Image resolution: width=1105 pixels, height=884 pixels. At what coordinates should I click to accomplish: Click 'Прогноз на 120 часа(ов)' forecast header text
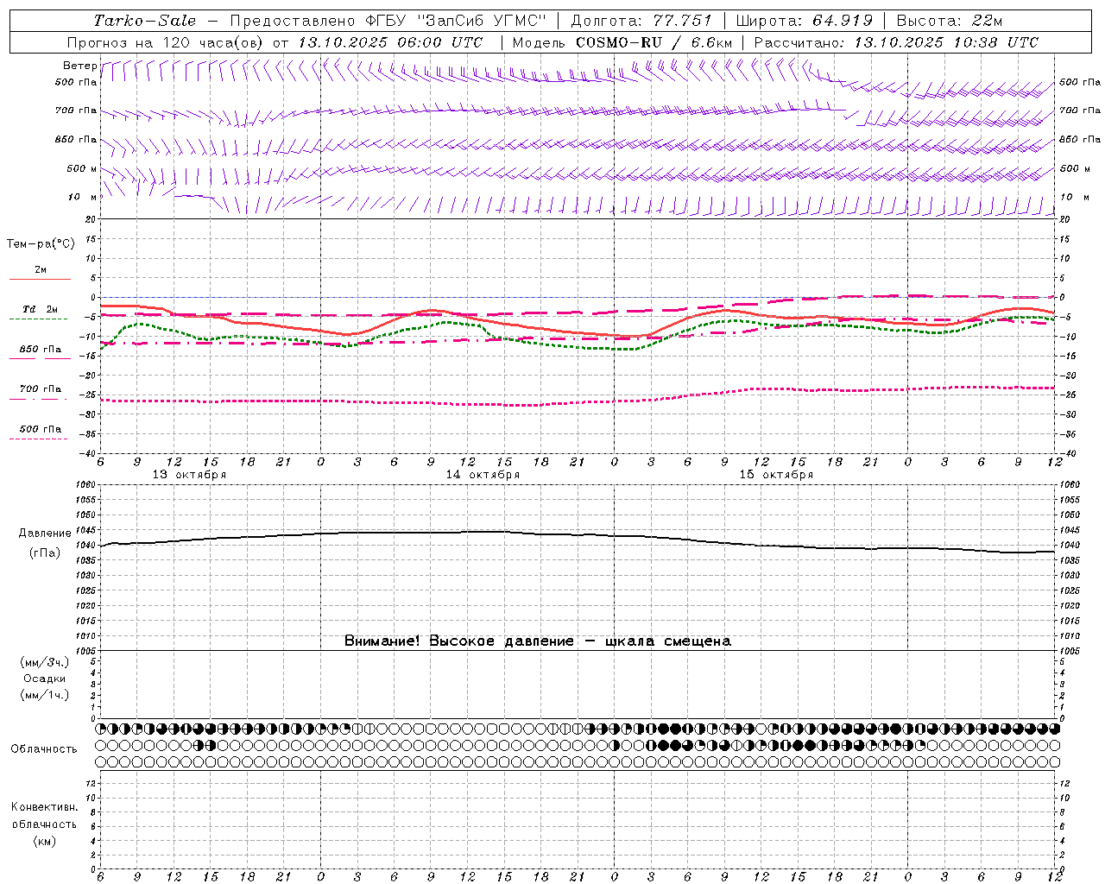point(166,42)
